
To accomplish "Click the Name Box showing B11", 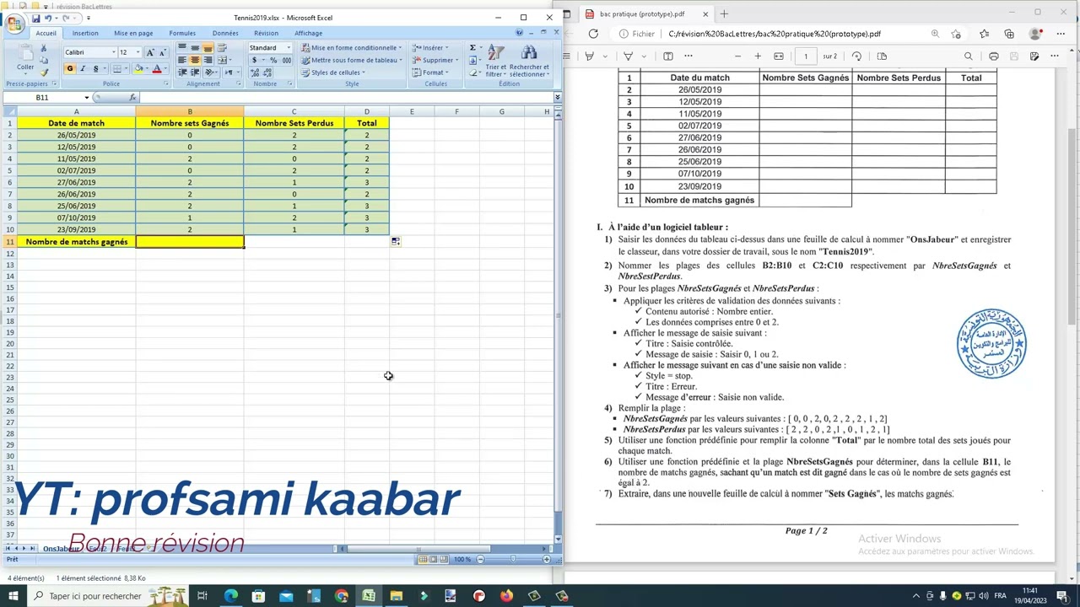I will pos(42,98).
